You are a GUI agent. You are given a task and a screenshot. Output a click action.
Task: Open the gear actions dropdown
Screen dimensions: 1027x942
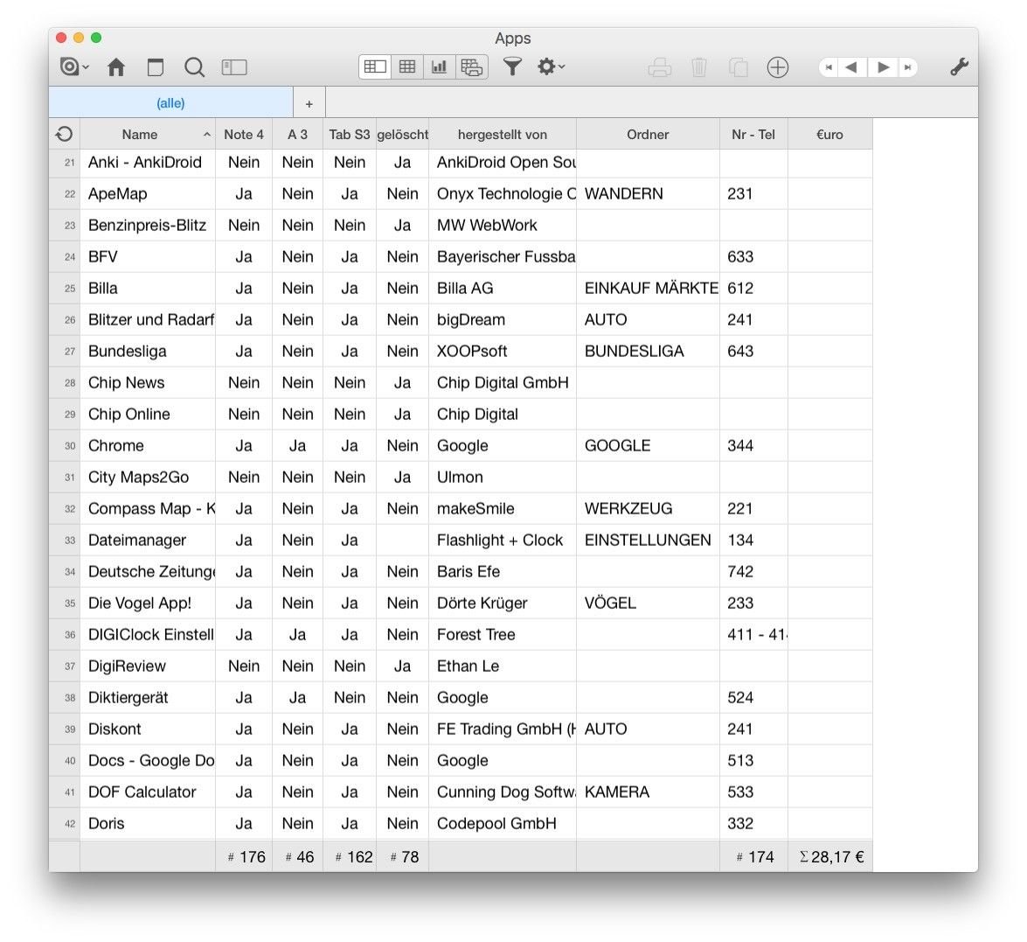click(550, 66)
